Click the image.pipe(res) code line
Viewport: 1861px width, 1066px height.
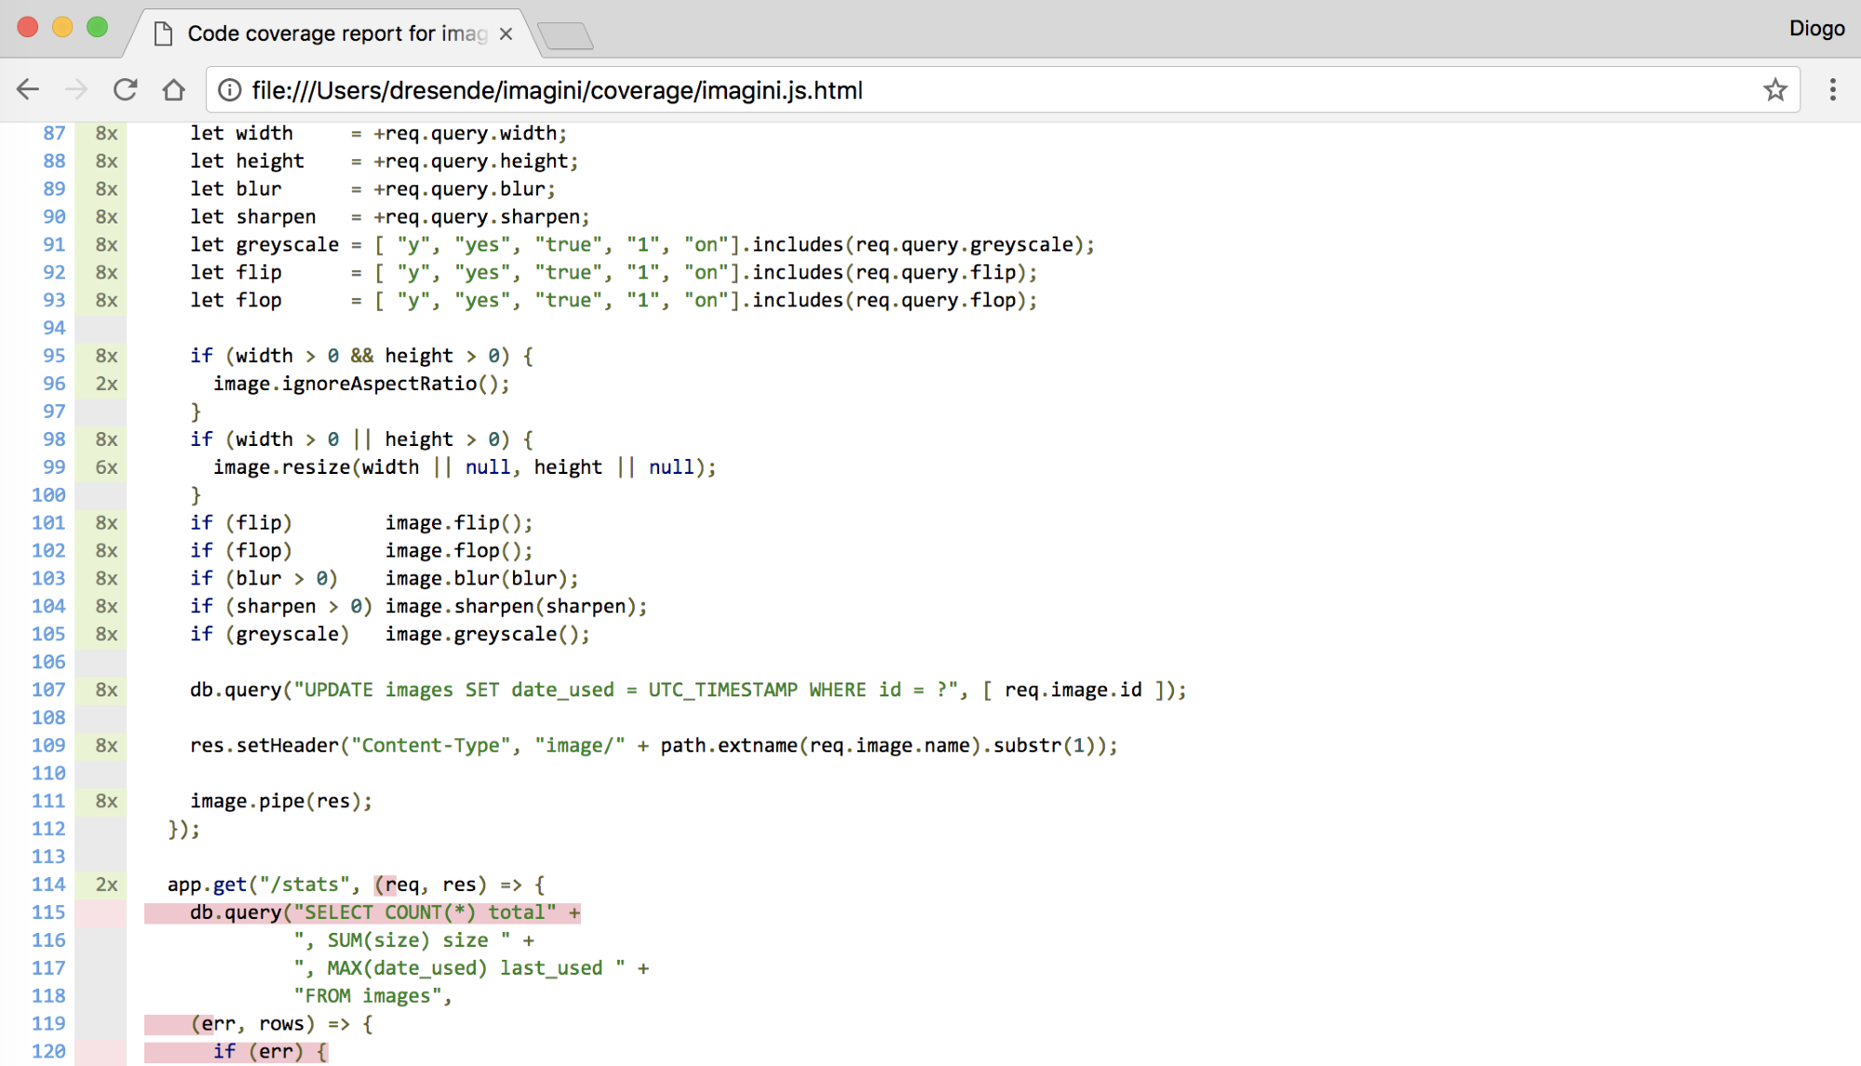point(280,801)
